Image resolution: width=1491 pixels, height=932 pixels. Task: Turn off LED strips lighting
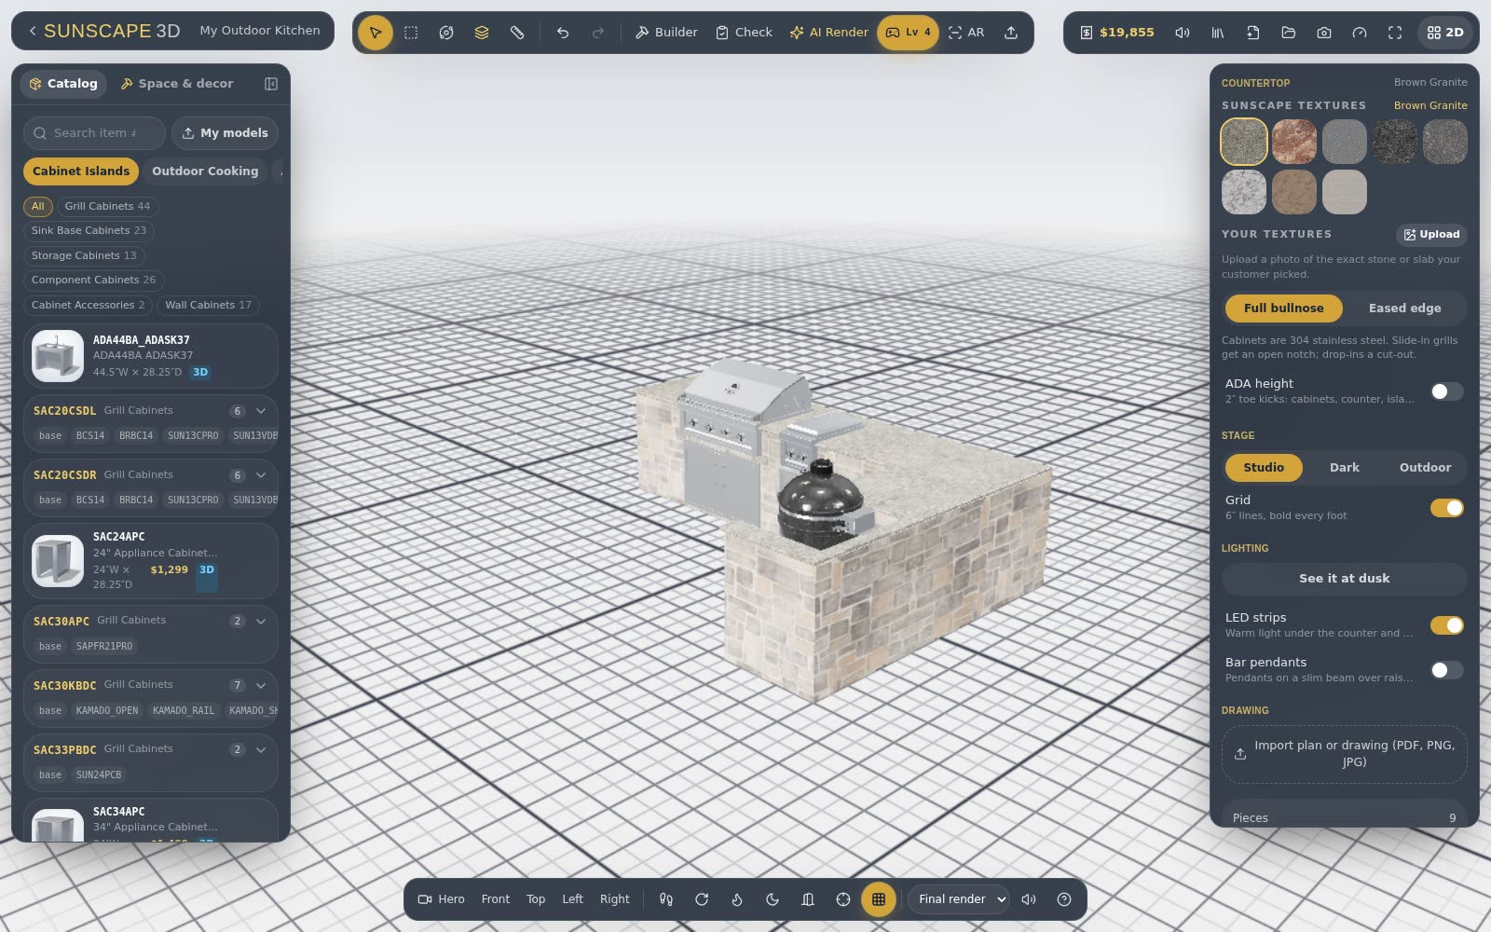coord(1446,625)
